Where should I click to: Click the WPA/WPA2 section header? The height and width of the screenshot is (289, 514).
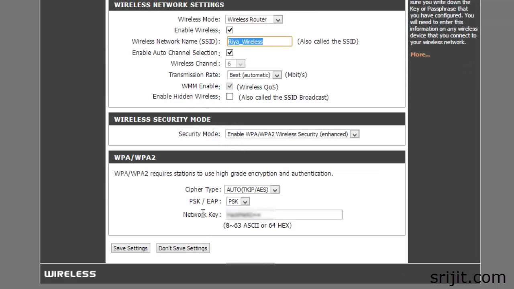click(x=135, y=157)
